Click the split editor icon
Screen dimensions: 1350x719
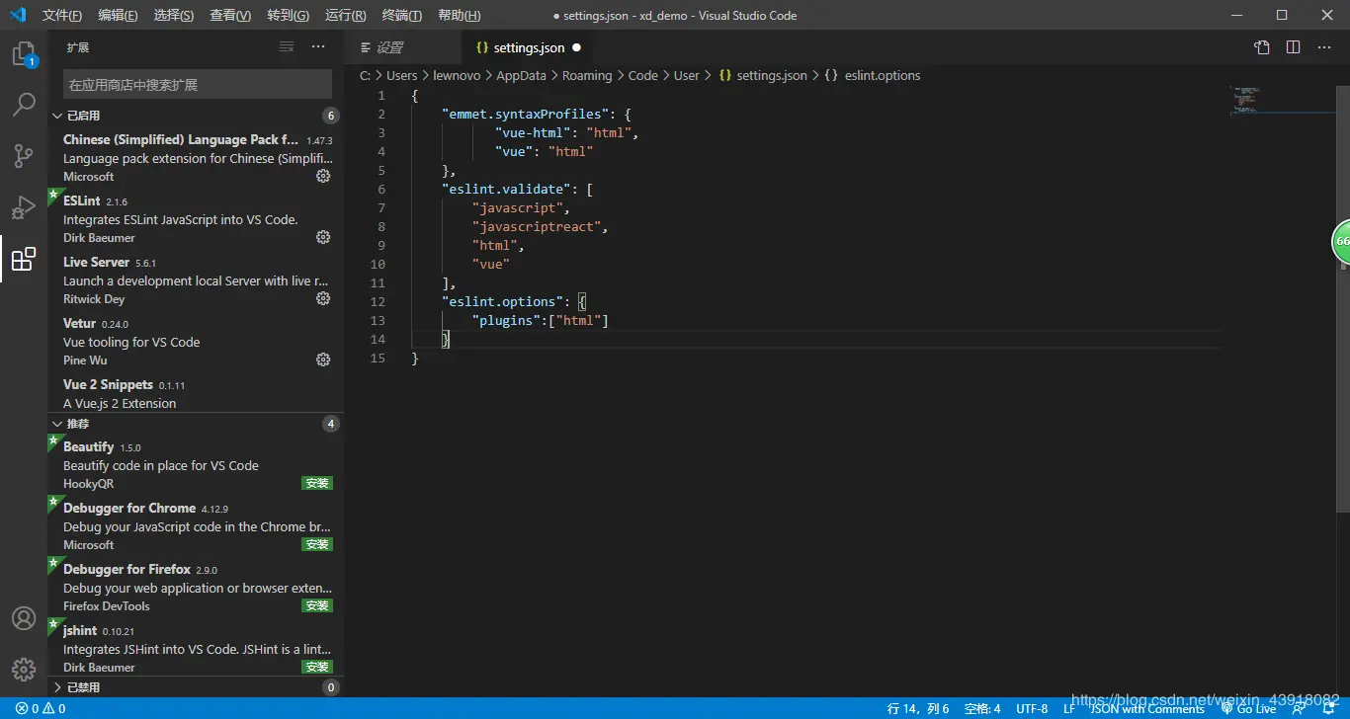1293,47
